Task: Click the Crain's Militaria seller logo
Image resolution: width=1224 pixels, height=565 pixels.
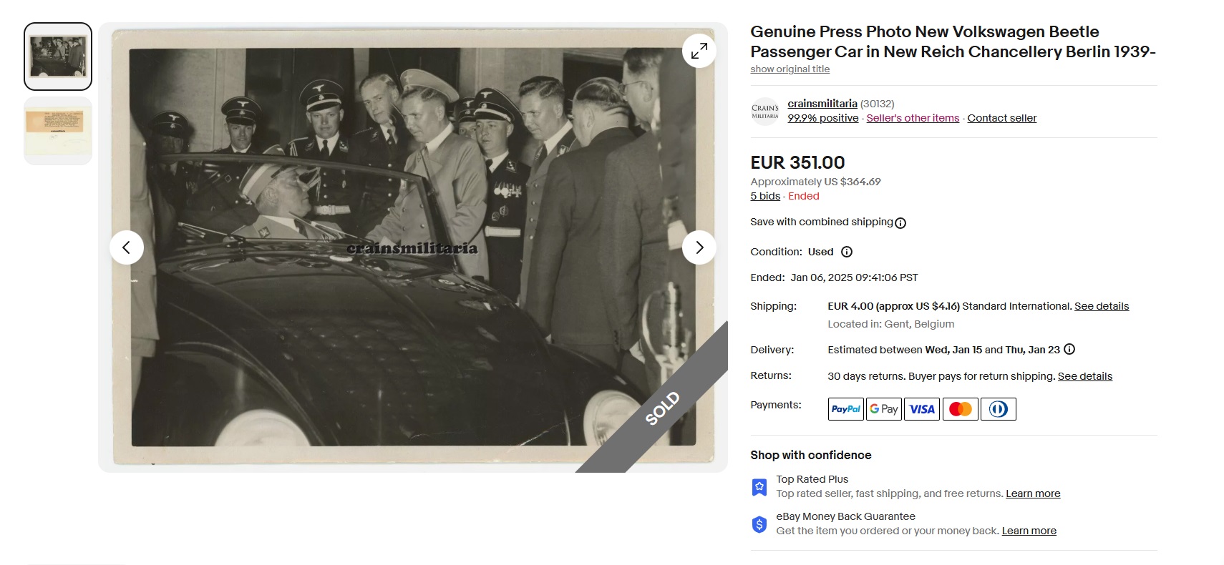Action: (765, 112)
